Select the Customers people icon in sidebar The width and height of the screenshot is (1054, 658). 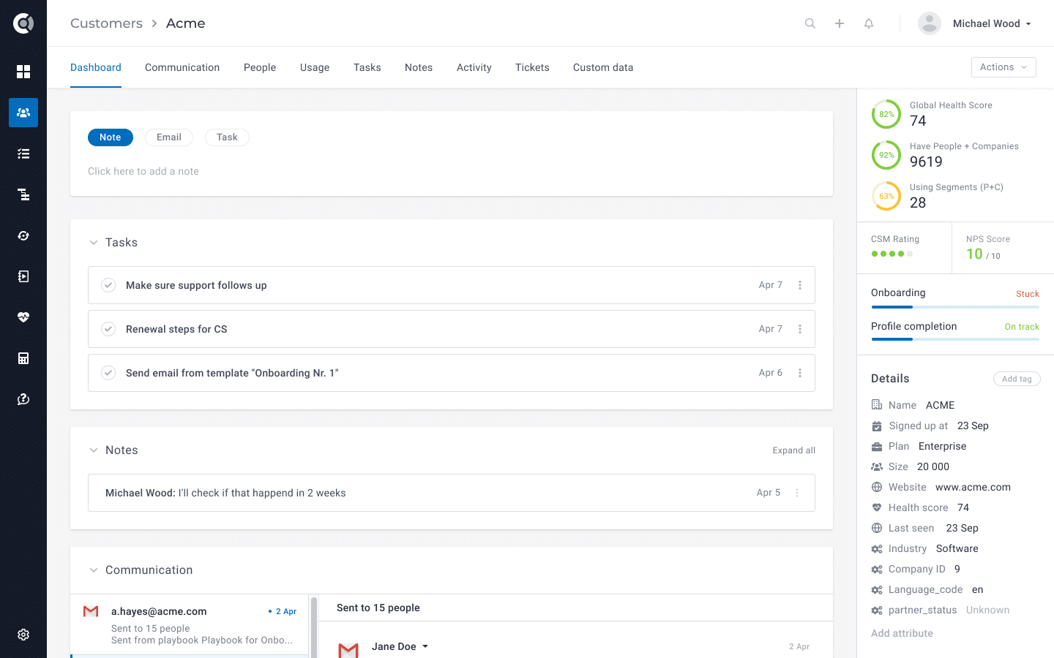click(x=23, y=113)
